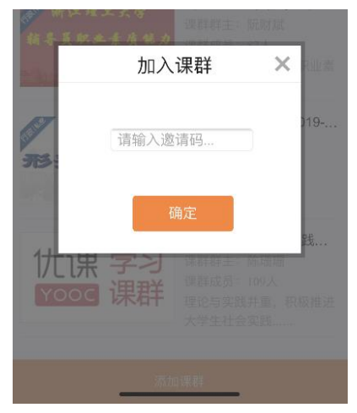Click the 加入课群 dialog title
Screen dimensions: 357x413
[x=175, y=65]
